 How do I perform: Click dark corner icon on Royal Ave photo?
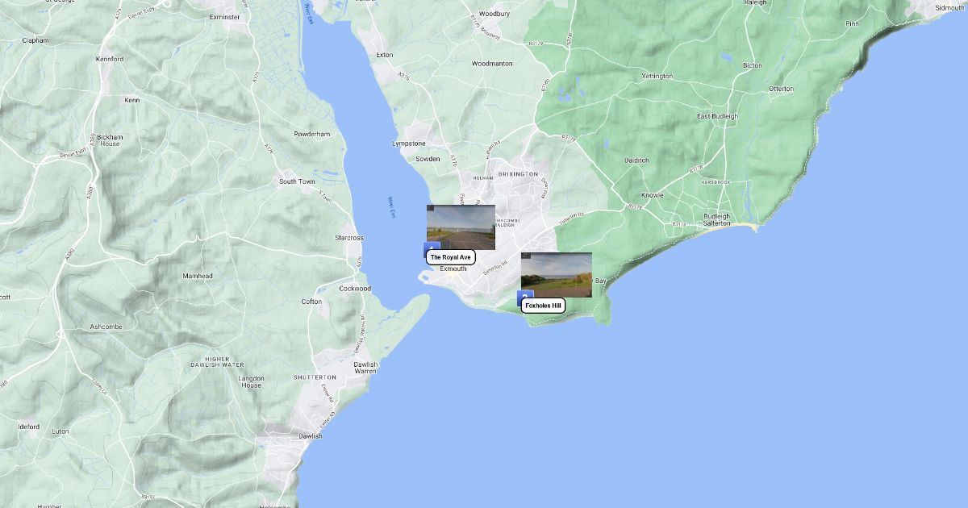[x=431, y=209]
